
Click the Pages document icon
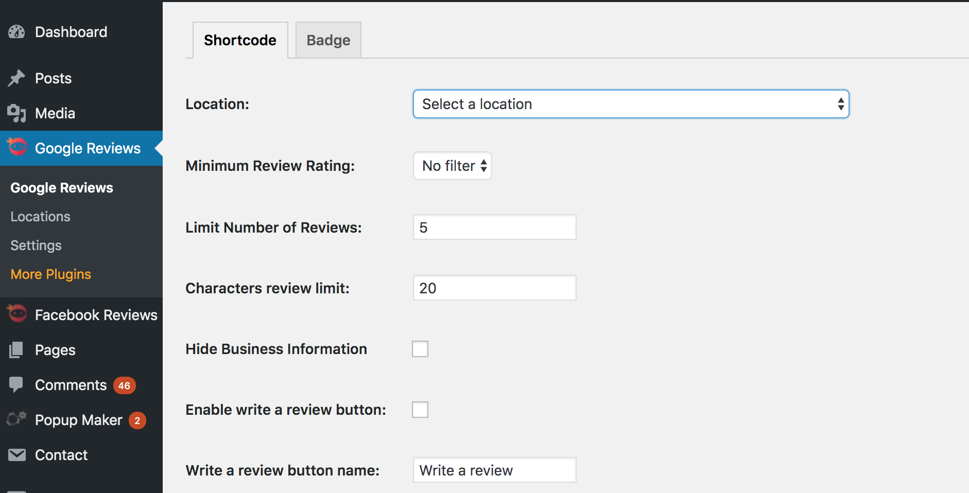click(x=16, y=350)
